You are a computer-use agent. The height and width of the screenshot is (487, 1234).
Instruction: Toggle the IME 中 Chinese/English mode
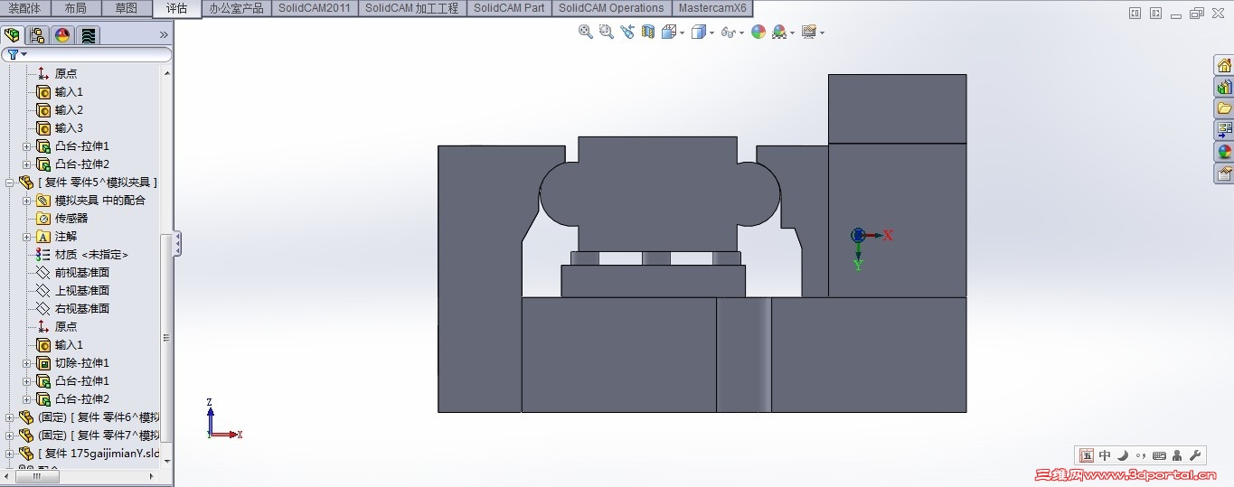point(1105,455)
